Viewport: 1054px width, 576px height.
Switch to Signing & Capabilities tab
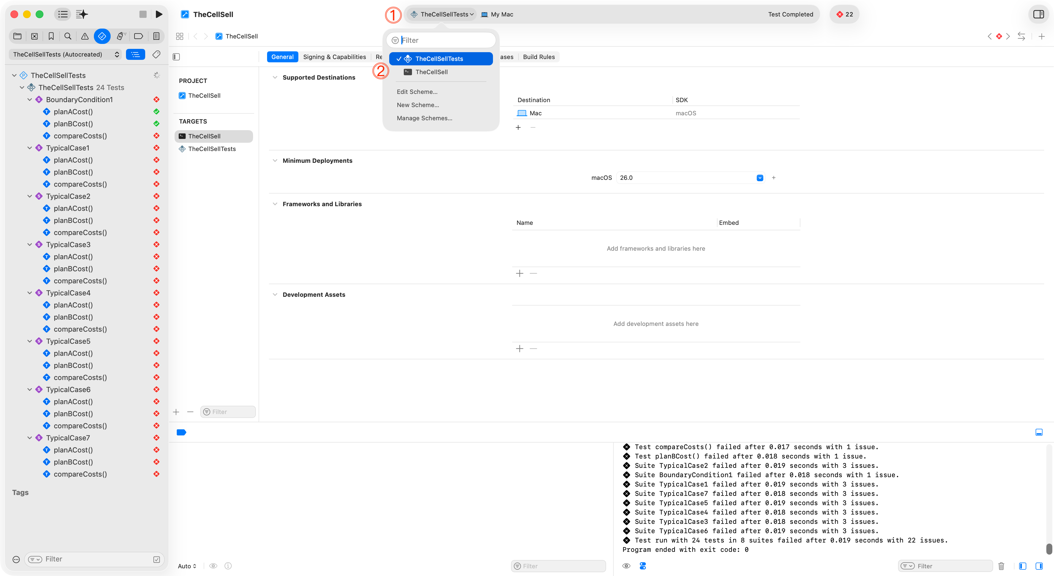click(334, 57)
